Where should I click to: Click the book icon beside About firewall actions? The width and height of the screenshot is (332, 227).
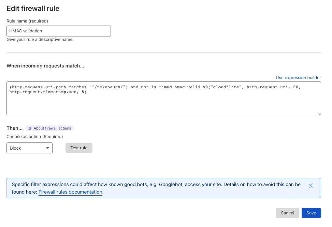click(x=29, y=128)
